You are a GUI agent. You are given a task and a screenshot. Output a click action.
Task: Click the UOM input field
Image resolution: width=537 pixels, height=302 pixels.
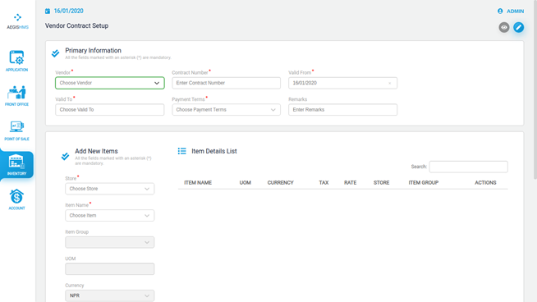(x=109, y=269)
